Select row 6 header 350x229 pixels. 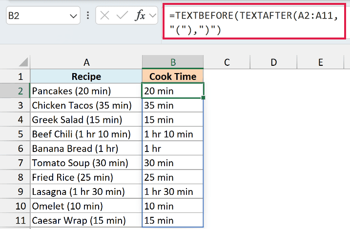click(x=15, y=148)
